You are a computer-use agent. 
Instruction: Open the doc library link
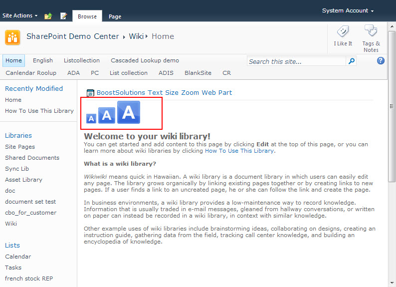[10, 191]
